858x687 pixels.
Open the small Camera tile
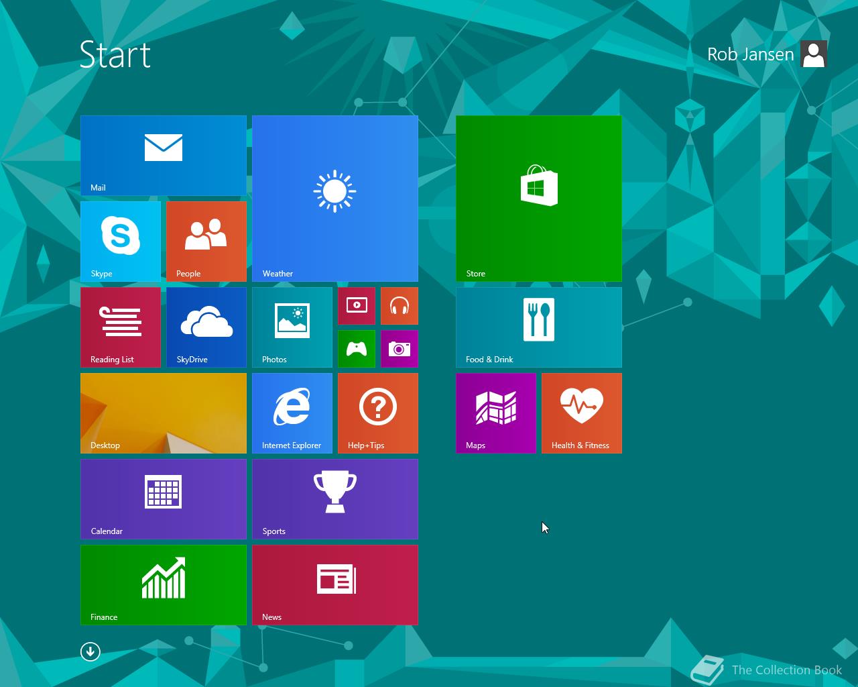pos(400,349)
